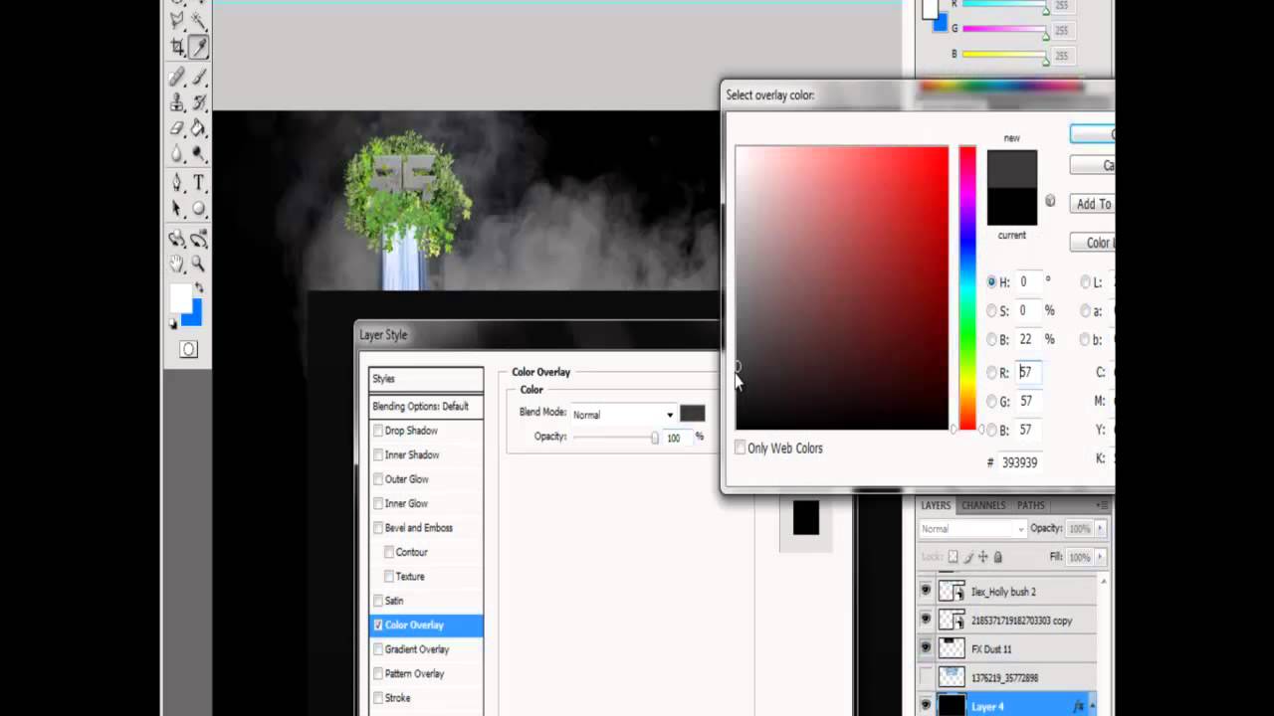Image resolution: width=1274 pixels, height=716 pixels.
Task: Open the Layers panel blending mode dropdown
Action: pyautogui.click(x=971, y=529)
